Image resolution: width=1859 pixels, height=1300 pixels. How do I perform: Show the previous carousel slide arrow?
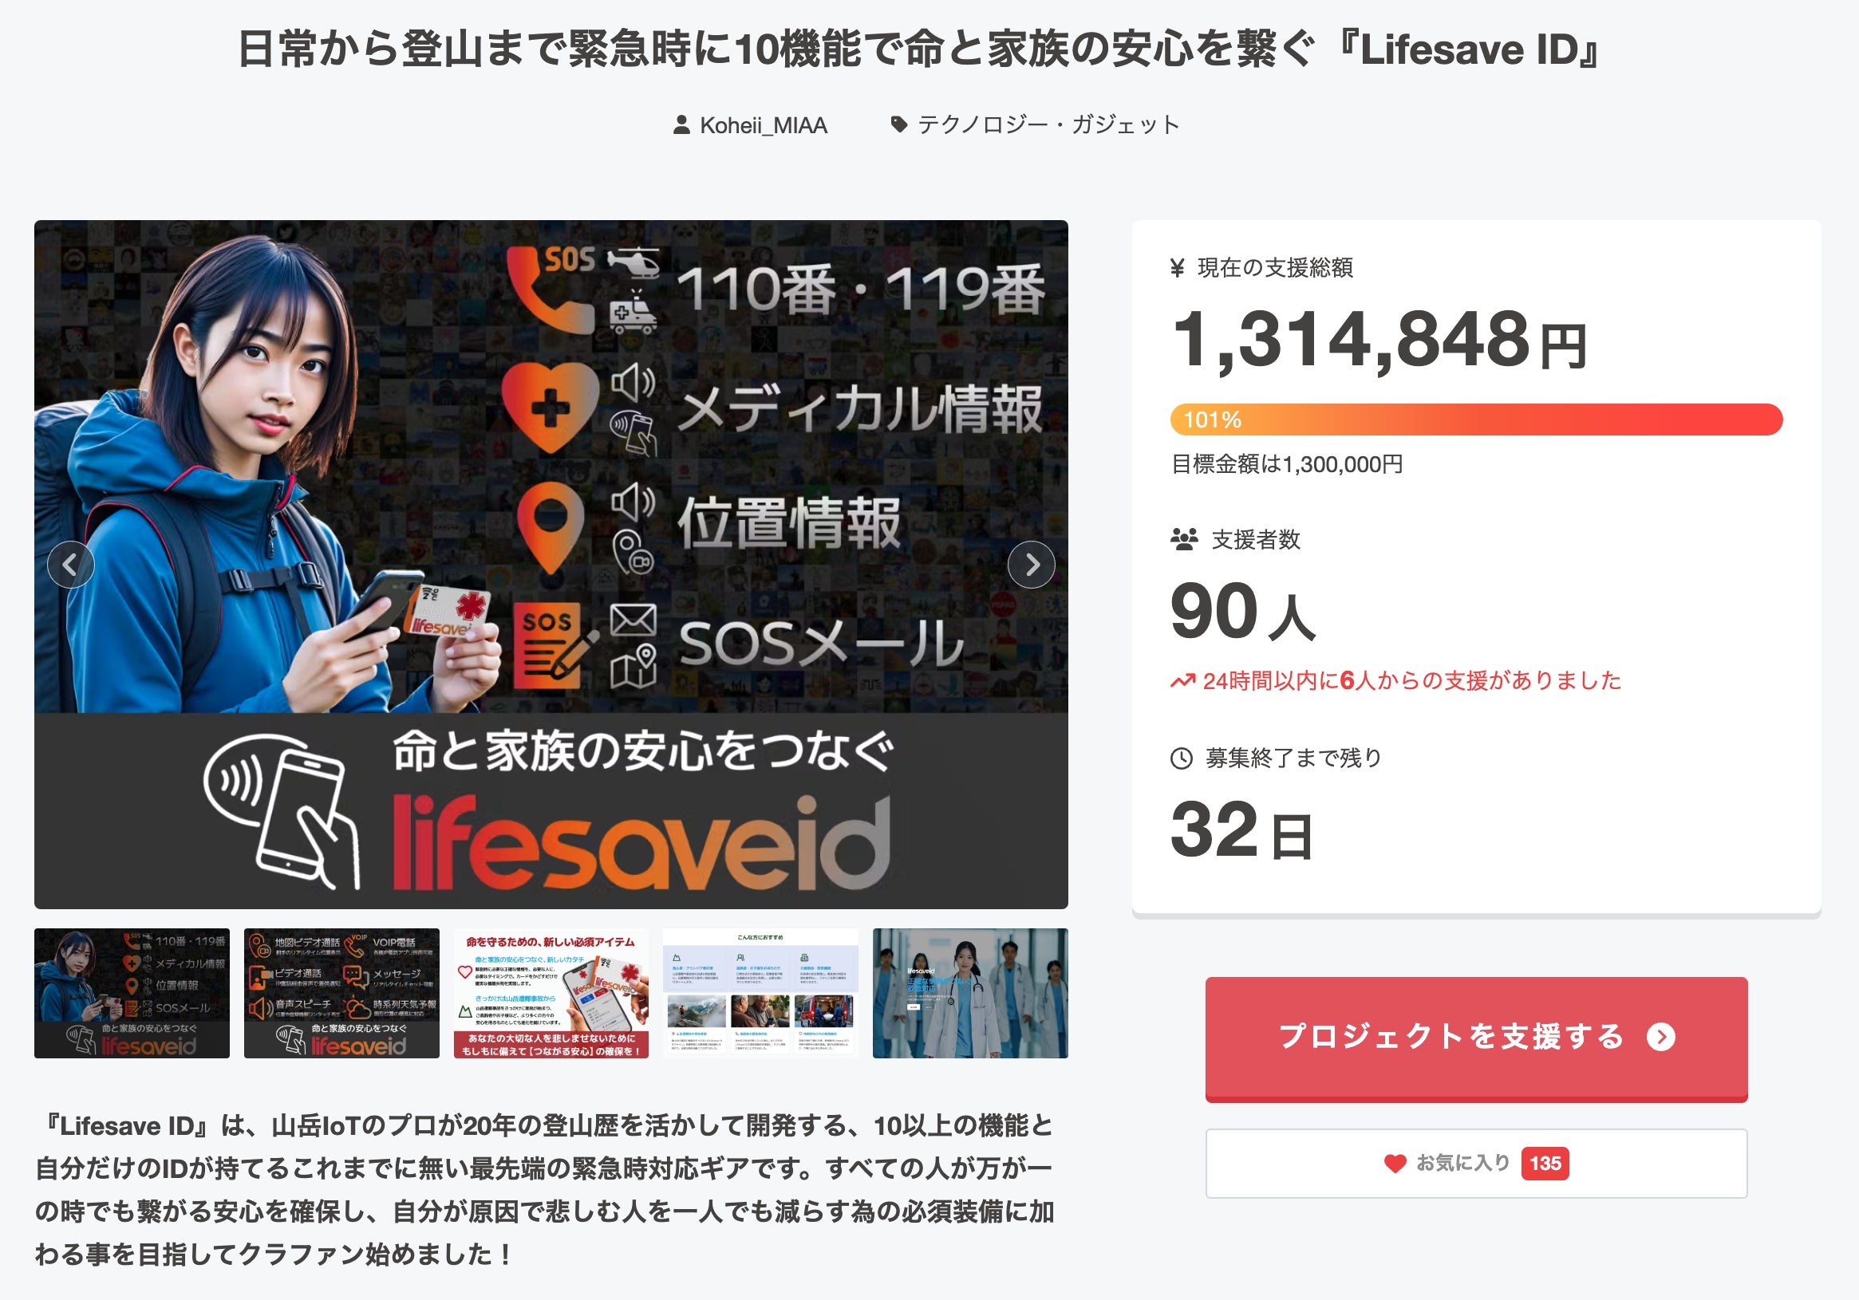pos(70,564)
